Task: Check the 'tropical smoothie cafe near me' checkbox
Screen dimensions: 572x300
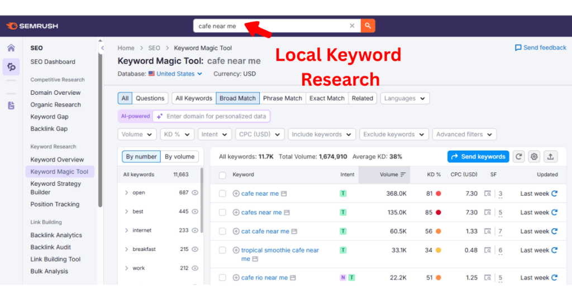Action: [222, 250]
